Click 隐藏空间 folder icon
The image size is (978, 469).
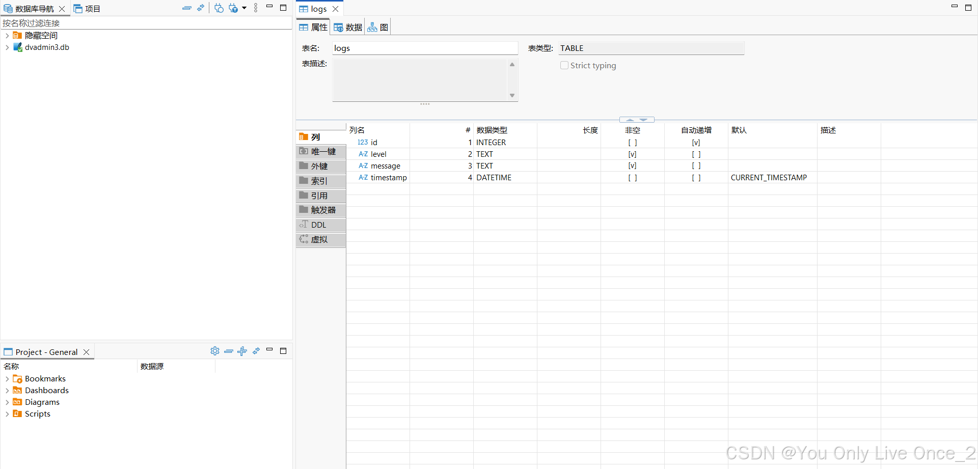[17, 36]
